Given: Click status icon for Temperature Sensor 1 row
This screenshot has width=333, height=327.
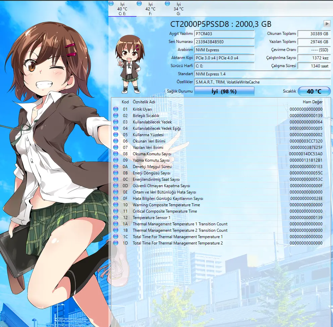Looking at the screenshot, I should (x=116, y=217).
